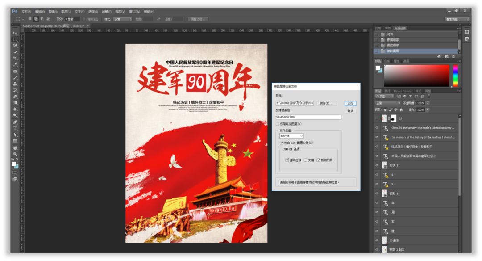Hide the 33 副本 layer
Viewport: 482px width, 261px height.
click(377, 240)
